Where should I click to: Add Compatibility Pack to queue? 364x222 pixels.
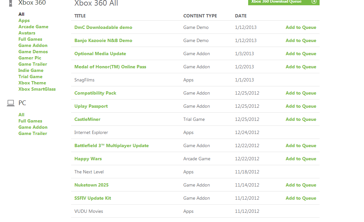coord(301,93)
